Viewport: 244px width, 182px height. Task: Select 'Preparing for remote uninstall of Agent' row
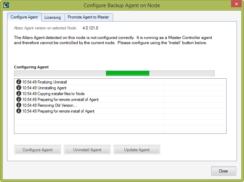click(x=120, y=99)
